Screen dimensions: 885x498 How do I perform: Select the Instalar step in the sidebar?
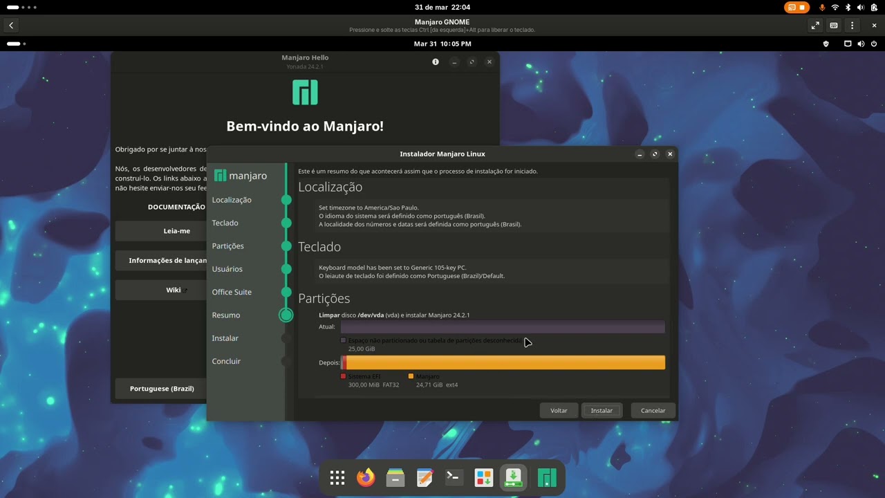pos(225,338)
